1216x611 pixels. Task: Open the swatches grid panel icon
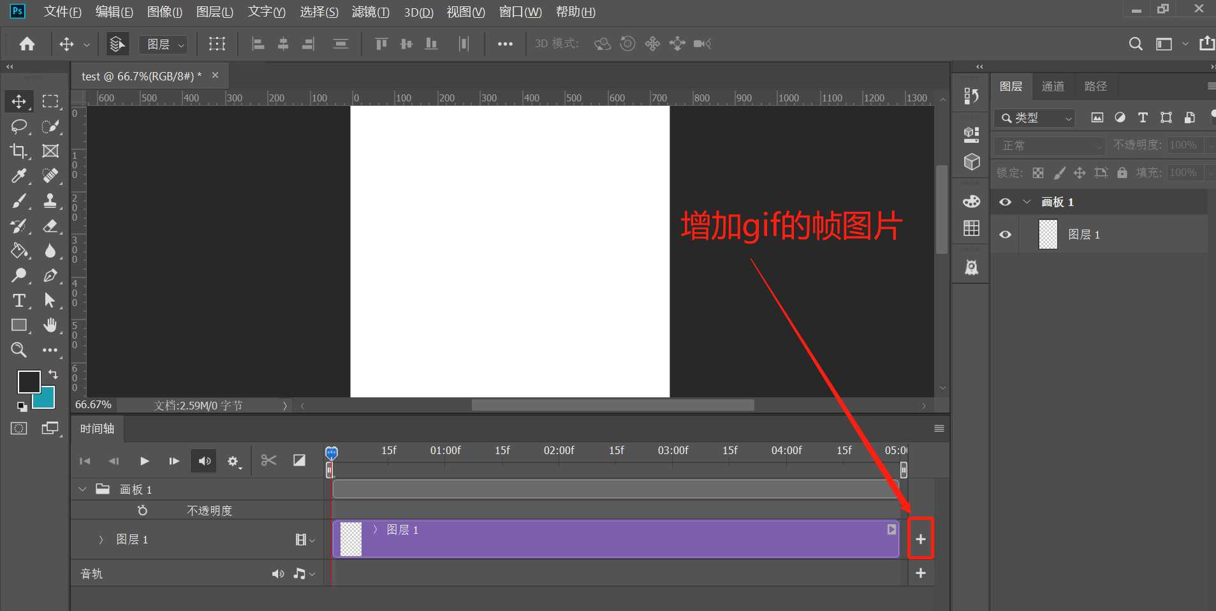click(972, 228)
